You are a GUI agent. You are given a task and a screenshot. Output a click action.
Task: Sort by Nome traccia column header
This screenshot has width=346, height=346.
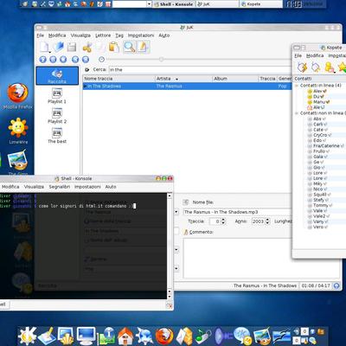click(x=119, y=79)
